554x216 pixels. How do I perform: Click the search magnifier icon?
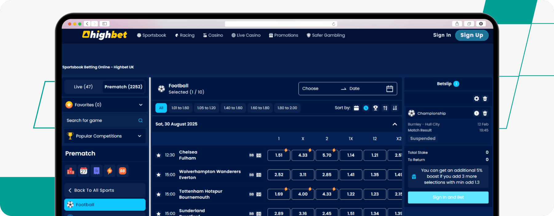click(x=140, y=120)
